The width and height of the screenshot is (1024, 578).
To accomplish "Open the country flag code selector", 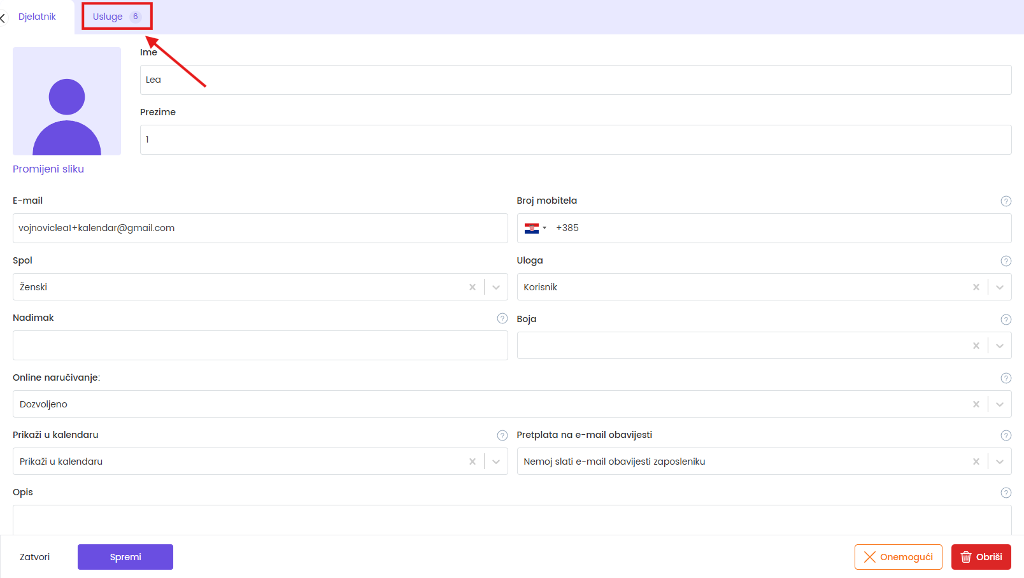I will pyautogui.click(x=535, y=228).
